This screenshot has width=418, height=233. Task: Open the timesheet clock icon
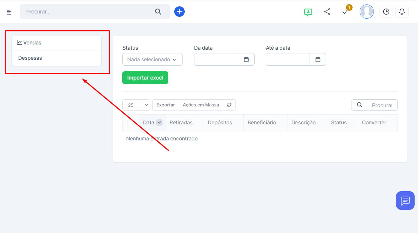386,12
